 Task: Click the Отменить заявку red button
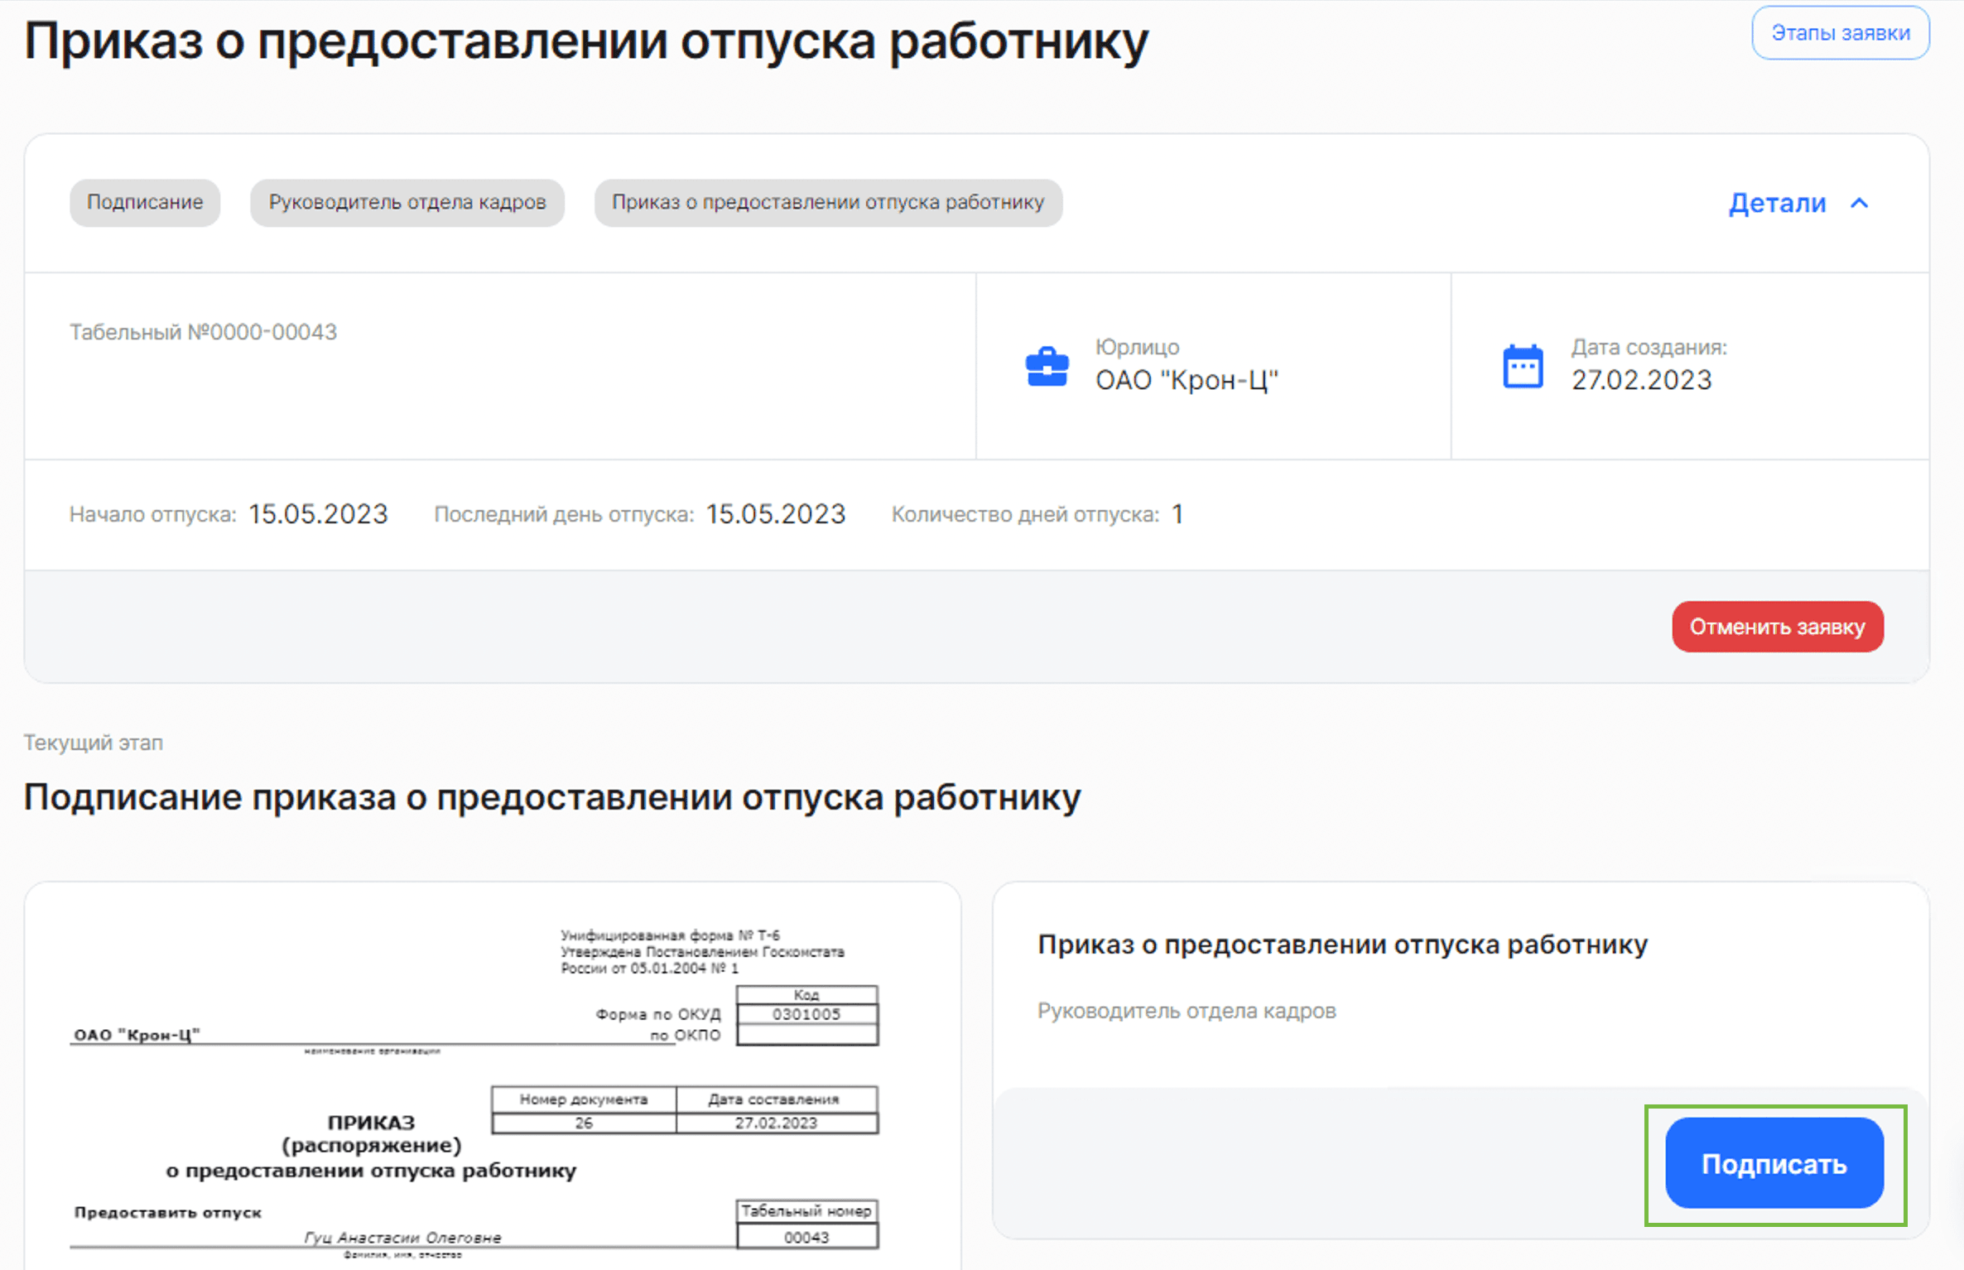coord(1777,627)
